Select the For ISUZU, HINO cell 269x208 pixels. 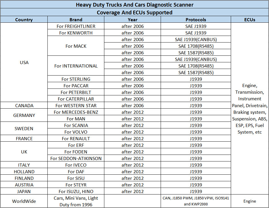76,191
